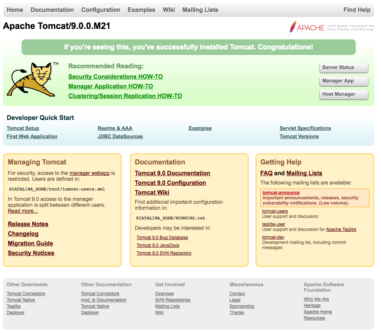Open Wiki in the top navigation
The image size is (381, 333).
point(169,10)
